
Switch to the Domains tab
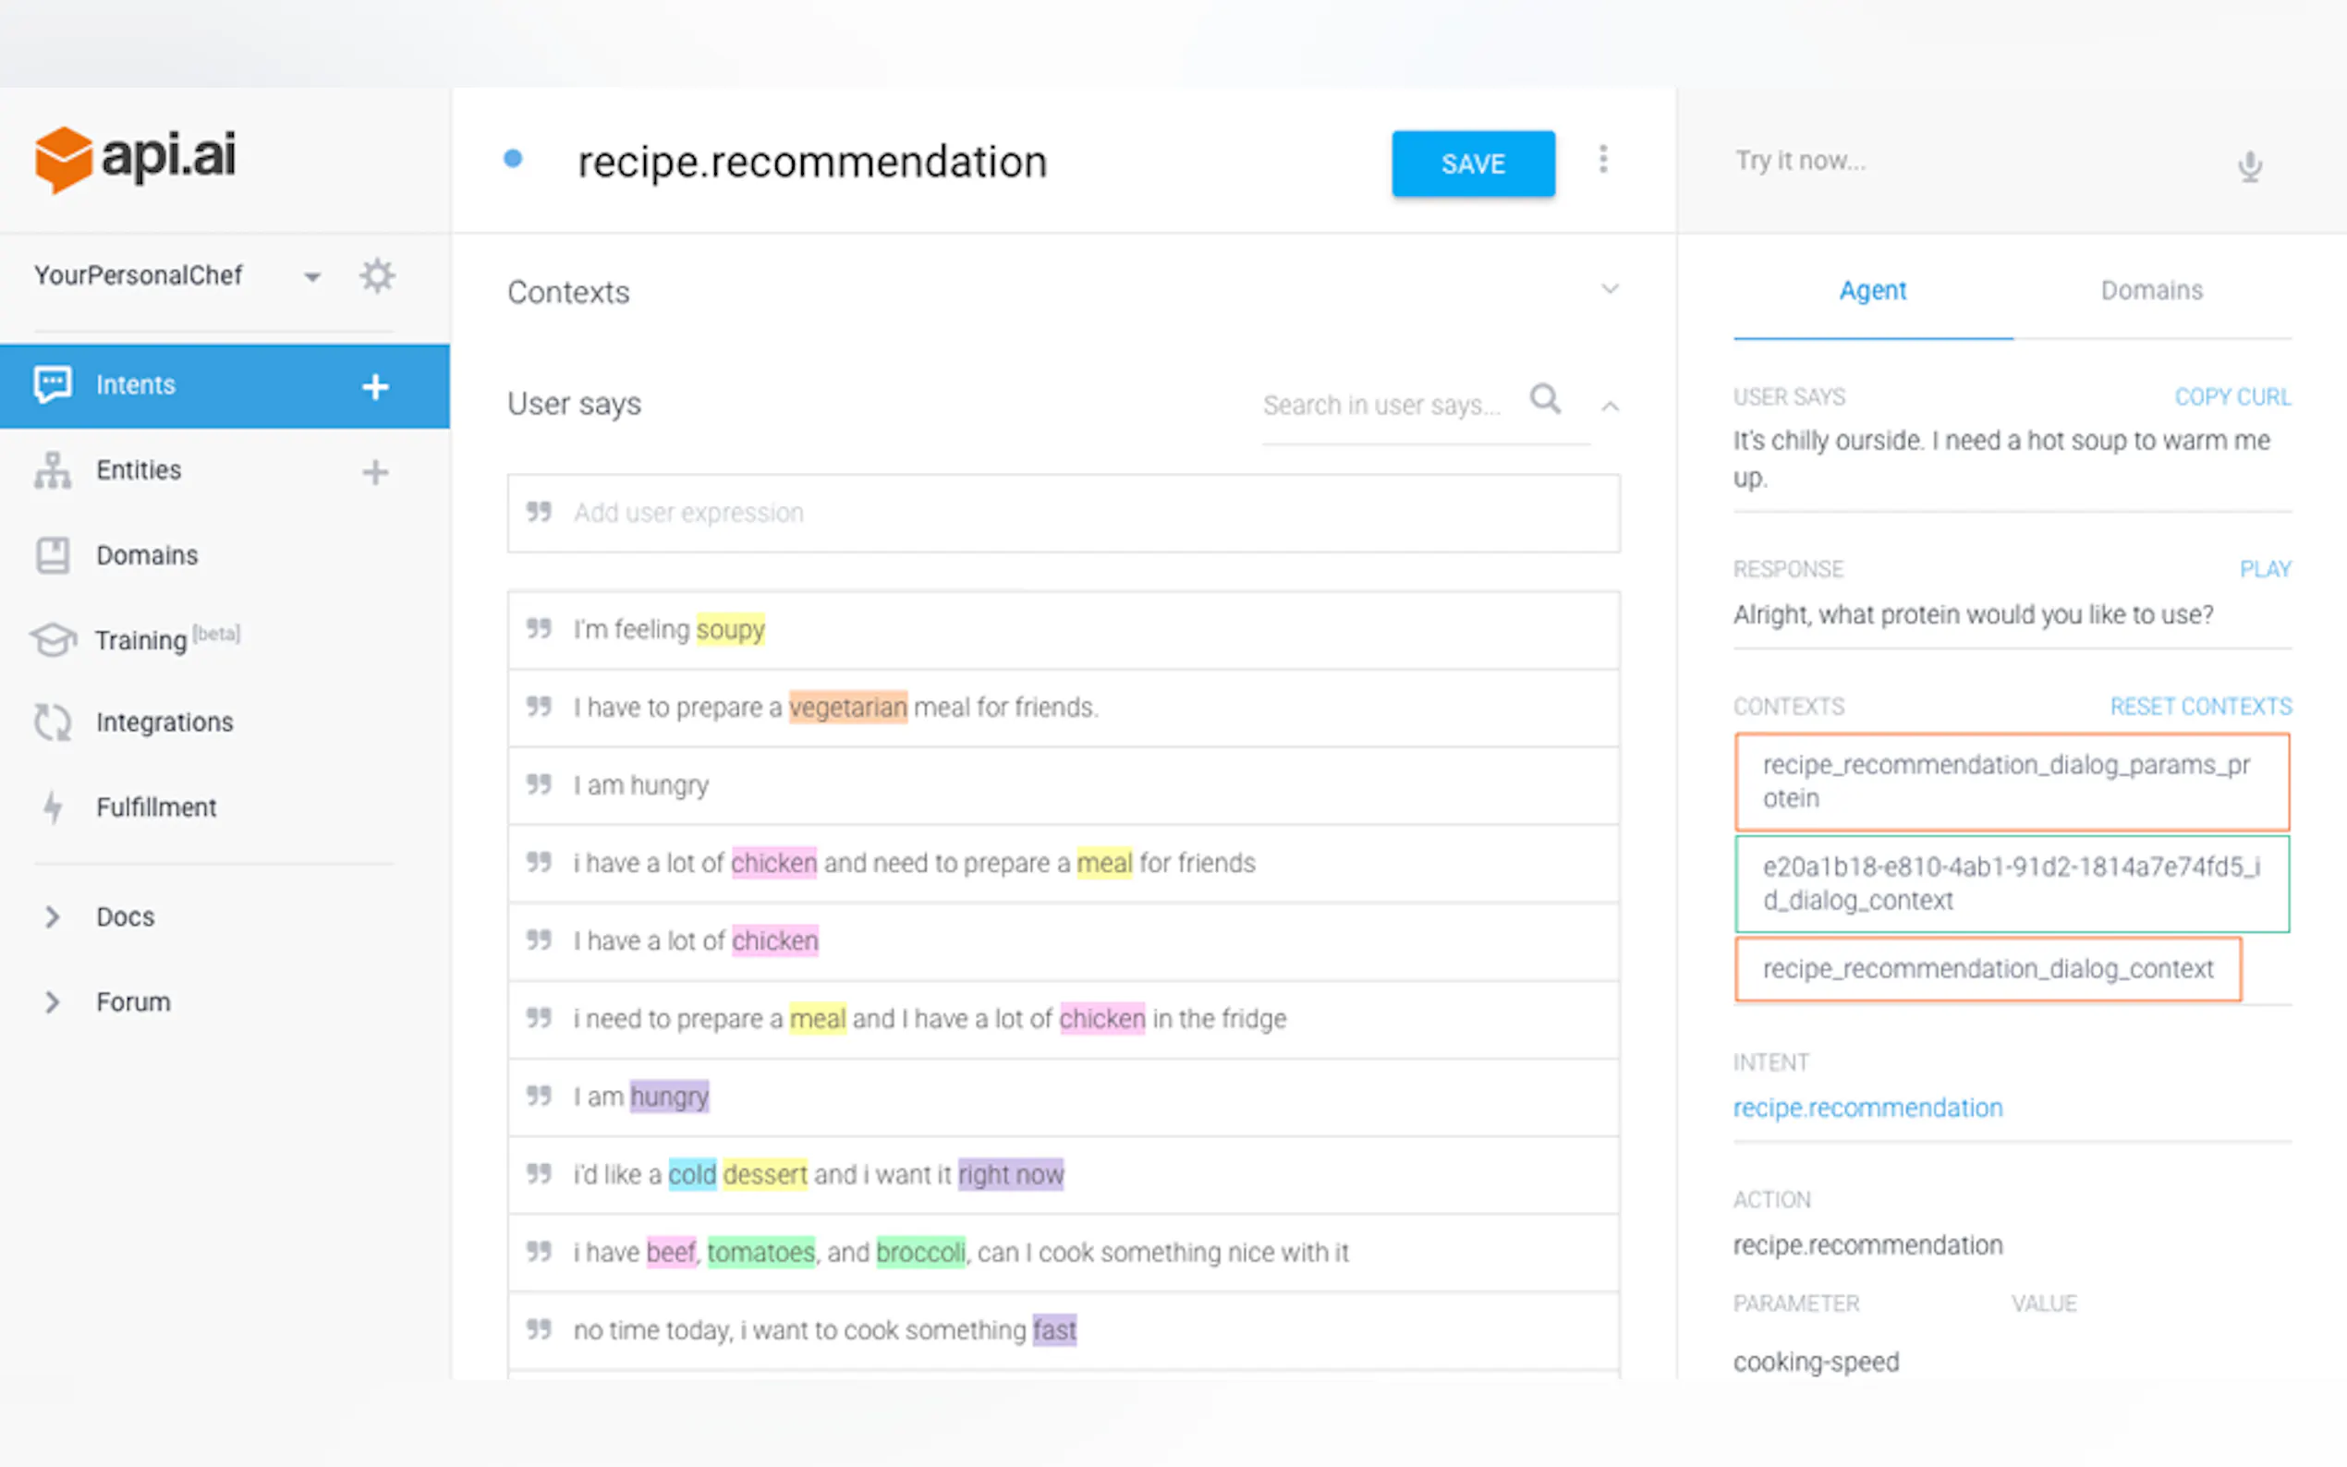[2151, 290]
